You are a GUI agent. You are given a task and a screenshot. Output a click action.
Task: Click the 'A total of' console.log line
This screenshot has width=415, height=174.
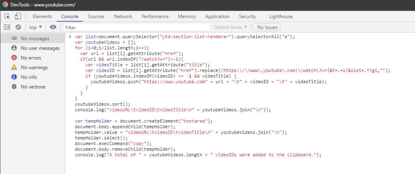point(198,155)
